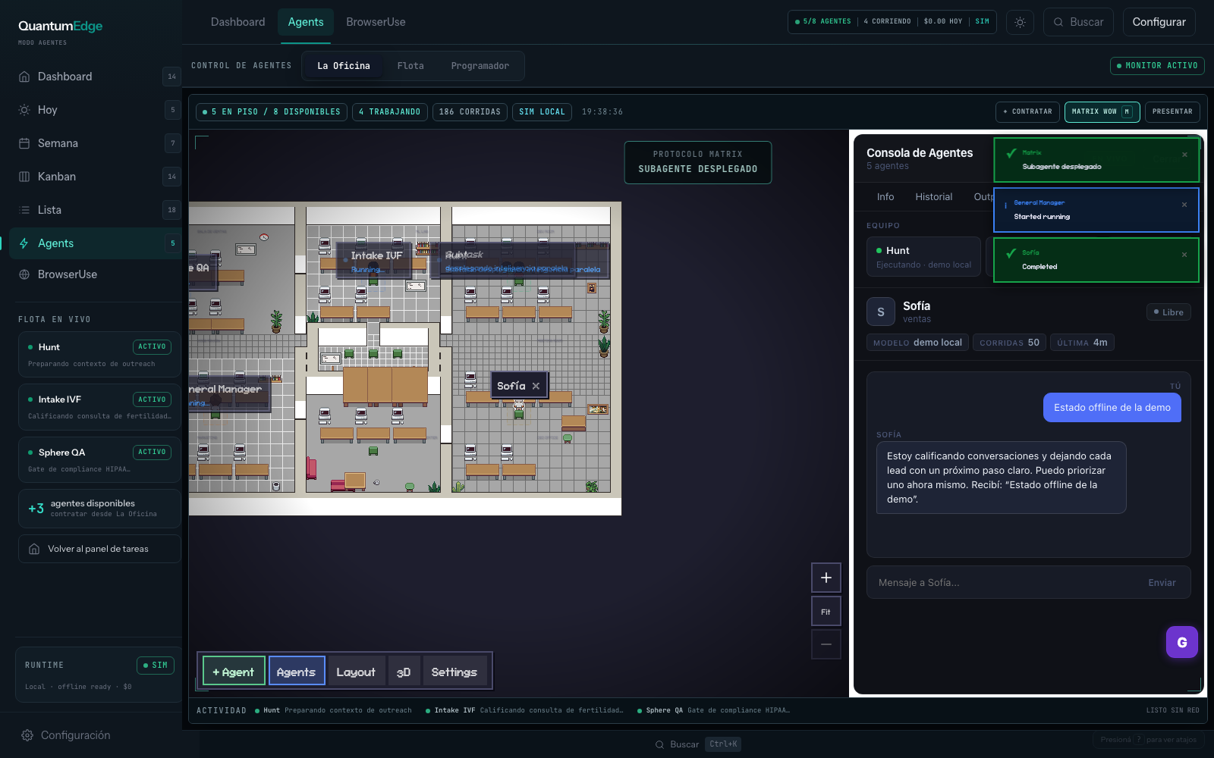Click the + Agent button on map toolbar
The width and height of the screenshot is (1214, 758).
pyautogui.click(x=234, y=672)
